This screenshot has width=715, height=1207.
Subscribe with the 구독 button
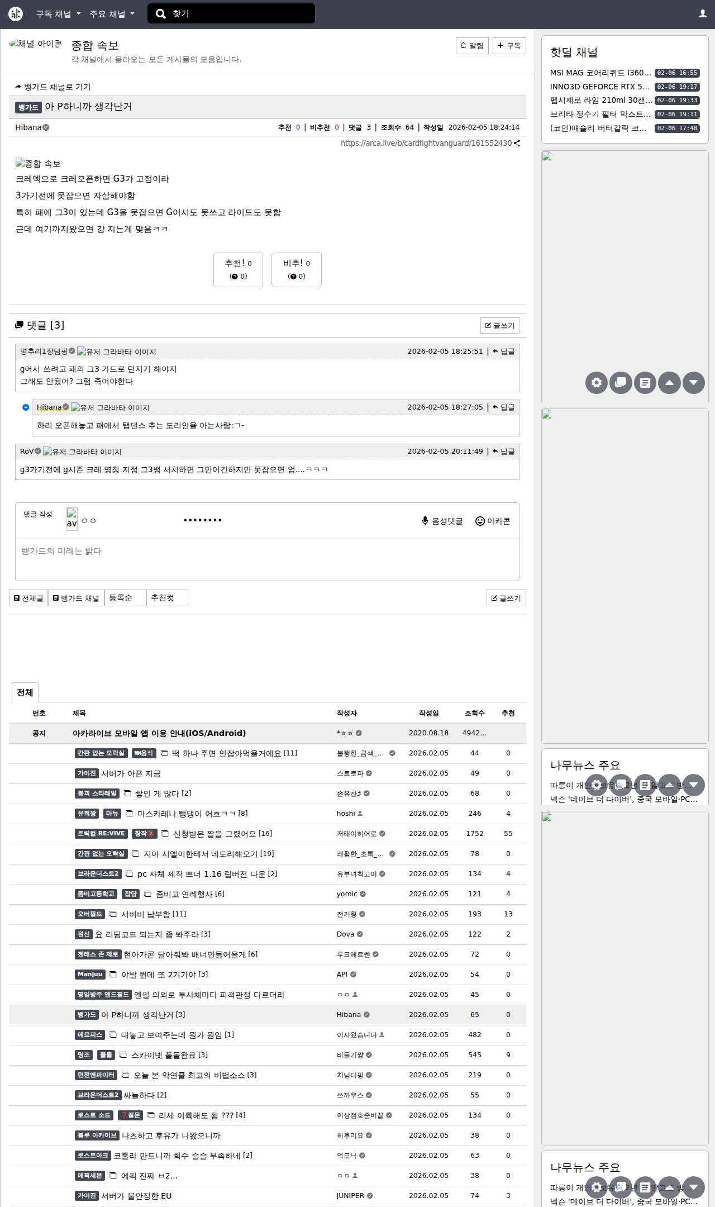509,45
